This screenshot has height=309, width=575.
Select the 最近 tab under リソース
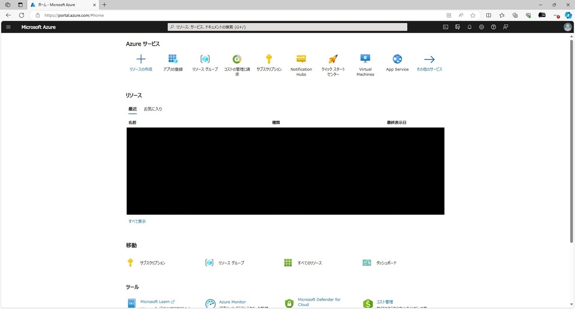[x=133, y=109]
